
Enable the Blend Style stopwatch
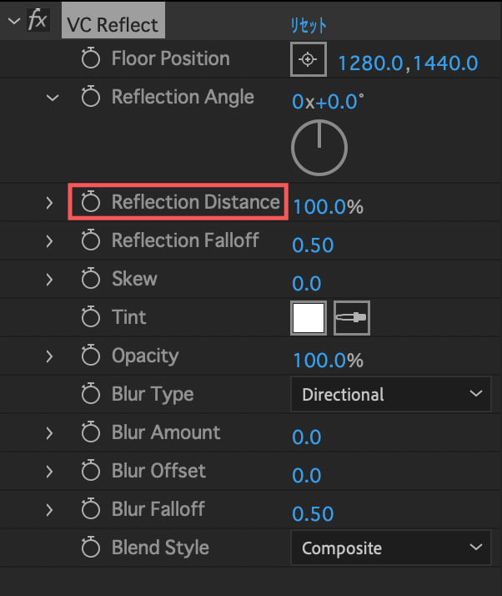(x=90, y=548)
